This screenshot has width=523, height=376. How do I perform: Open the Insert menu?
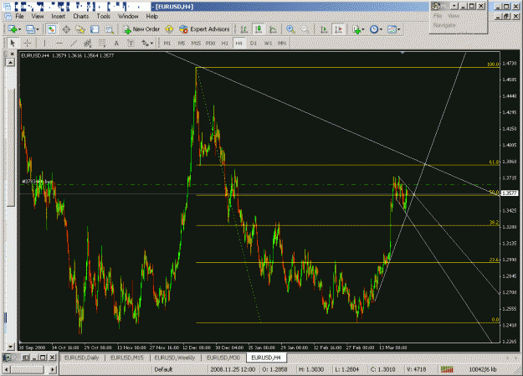click(x=58, y=16)
